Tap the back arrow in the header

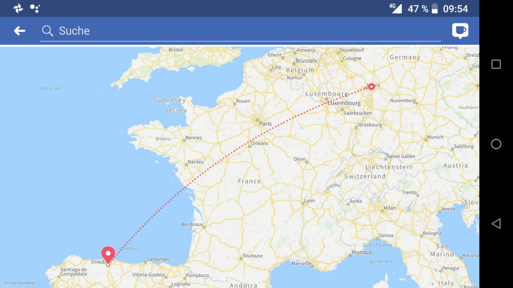tap(20, 30)
